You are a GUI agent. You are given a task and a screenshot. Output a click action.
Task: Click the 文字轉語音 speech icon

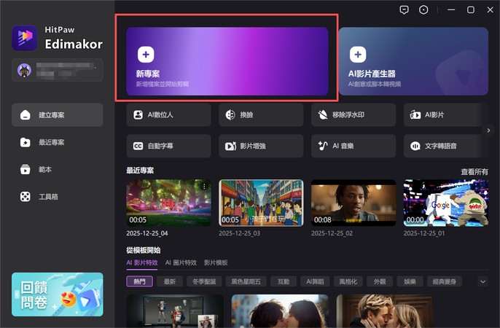(x=415, y=146)
